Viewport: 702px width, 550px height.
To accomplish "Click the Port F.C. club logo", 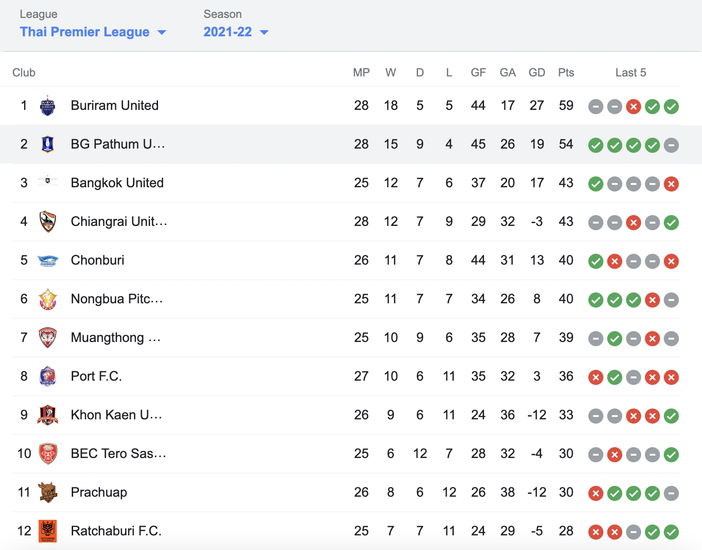I will 48,376.
